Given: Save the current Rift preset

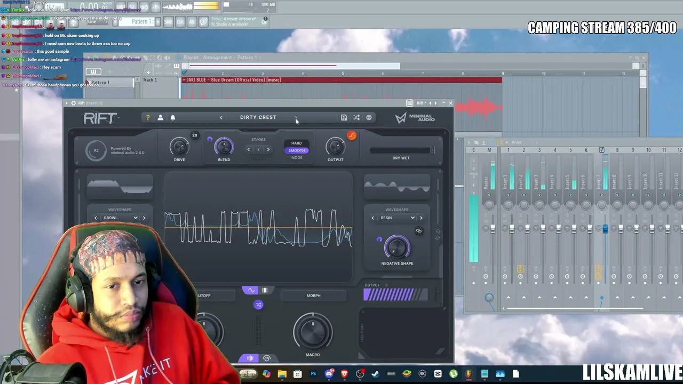Looking at the screenshot, I should [x=344, y=117].
